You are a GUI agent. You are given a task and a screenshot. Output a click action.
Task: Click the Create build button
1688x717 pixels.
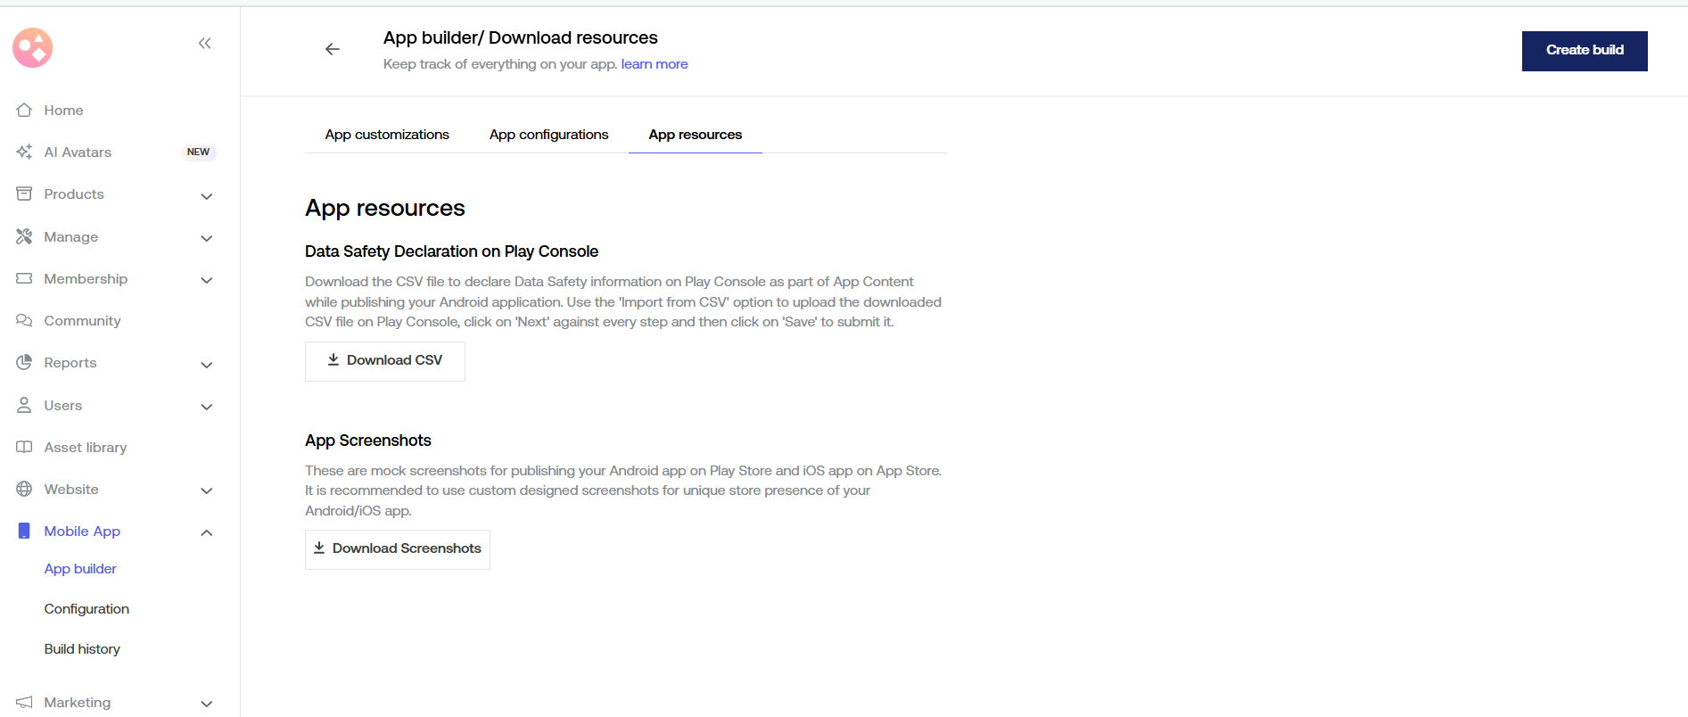(x=1584, y=51)
